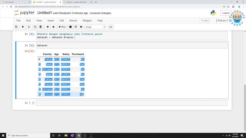Click the taskbar search box

click(x=28, y=135)
